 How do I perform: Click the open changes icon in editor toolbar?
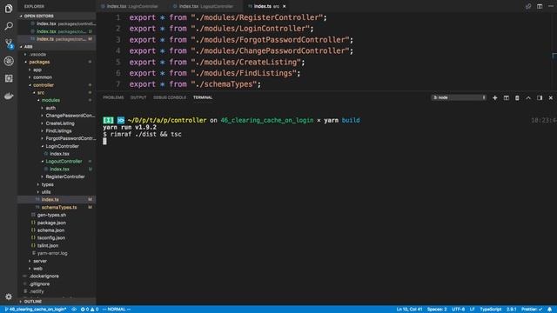528,6
